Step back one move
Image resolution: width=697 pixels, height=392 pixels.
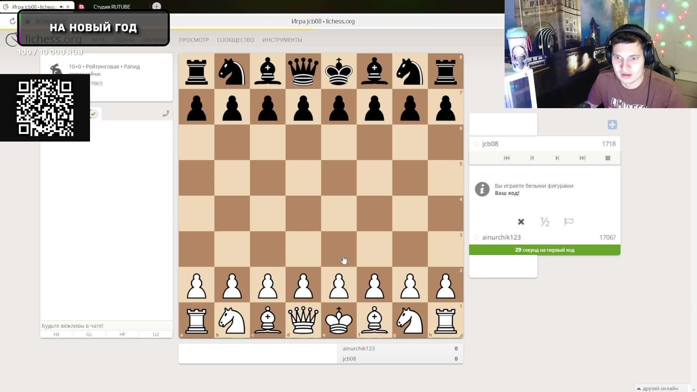[x=532, y=158]
